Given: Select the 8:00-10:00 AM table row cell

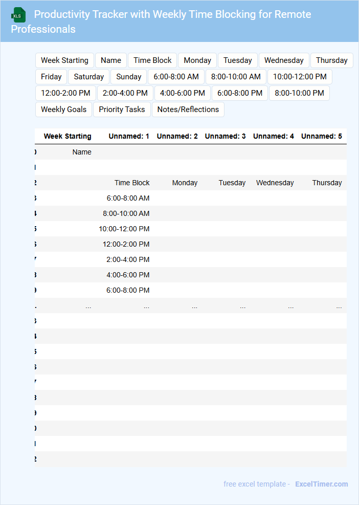Looking at the screenshot, I should [x=126, y=213].
